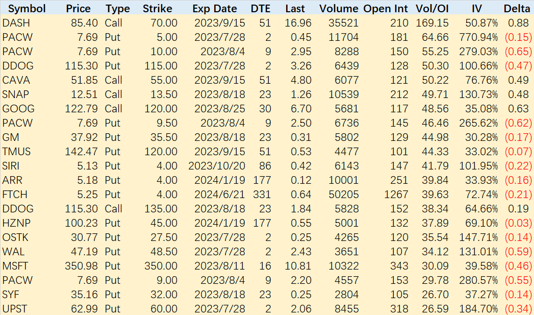This screenshot has height=315, width=534.
Task: Select delta value (0.03)
Action: point(518,223)
